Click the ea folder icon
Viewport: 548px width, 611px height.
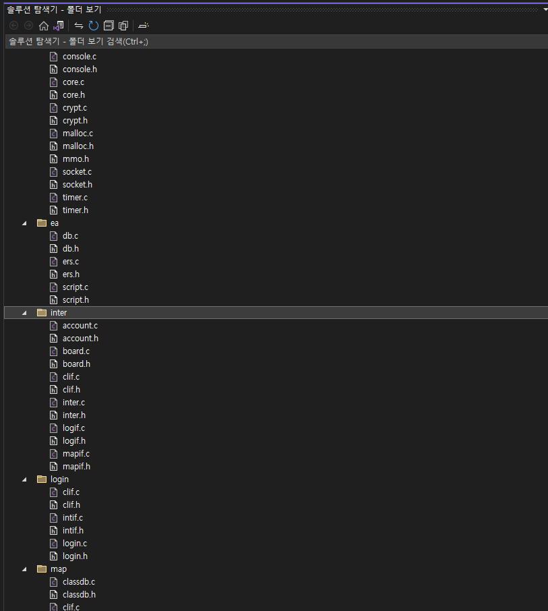(x=42, y=223)
